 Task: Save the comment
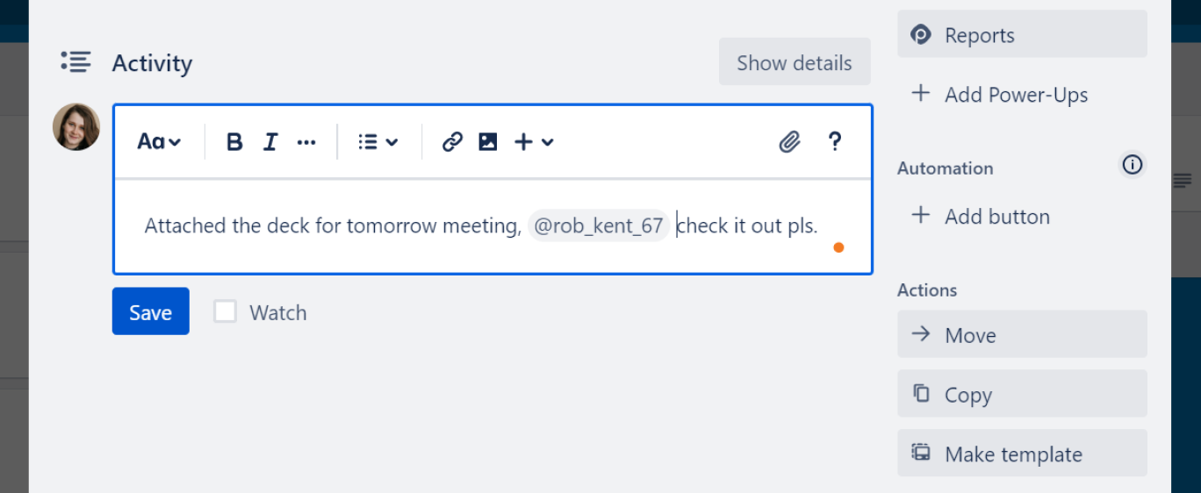[x=150, y=311]
